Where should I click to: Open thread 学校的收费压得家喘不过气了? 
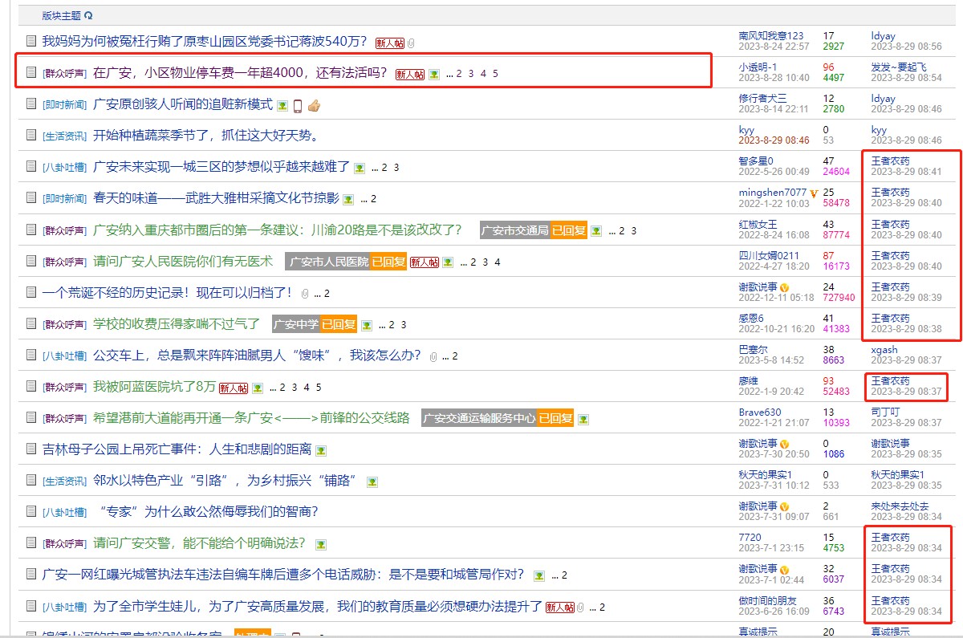(177, 324)
